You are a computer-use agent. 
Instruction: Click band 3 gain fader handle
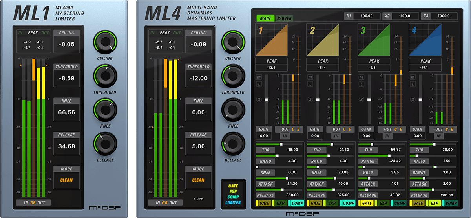pos(369,99)
